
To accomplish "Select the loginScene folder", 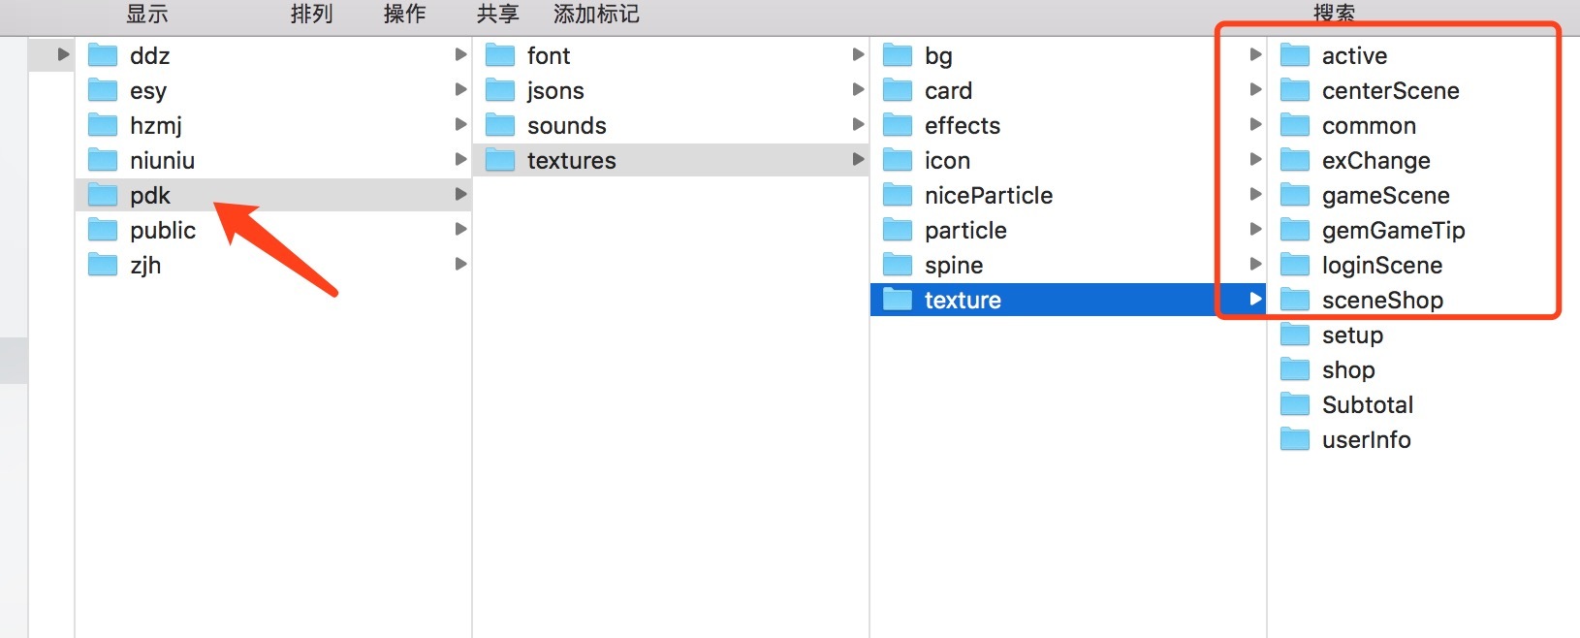I will tap(1381, 265).
